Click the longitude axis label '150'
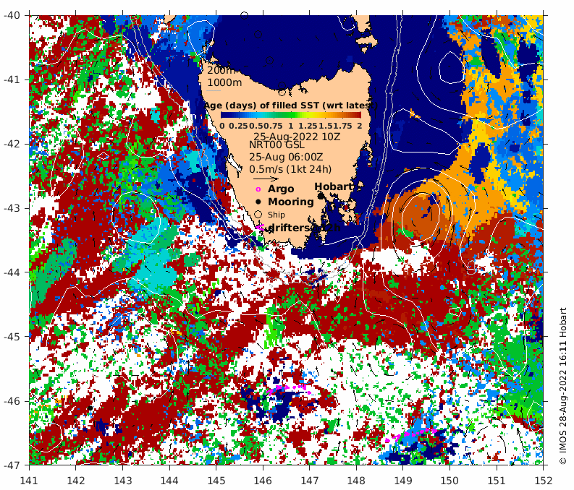This screenshot has width=574, height=490. (450, 480)
